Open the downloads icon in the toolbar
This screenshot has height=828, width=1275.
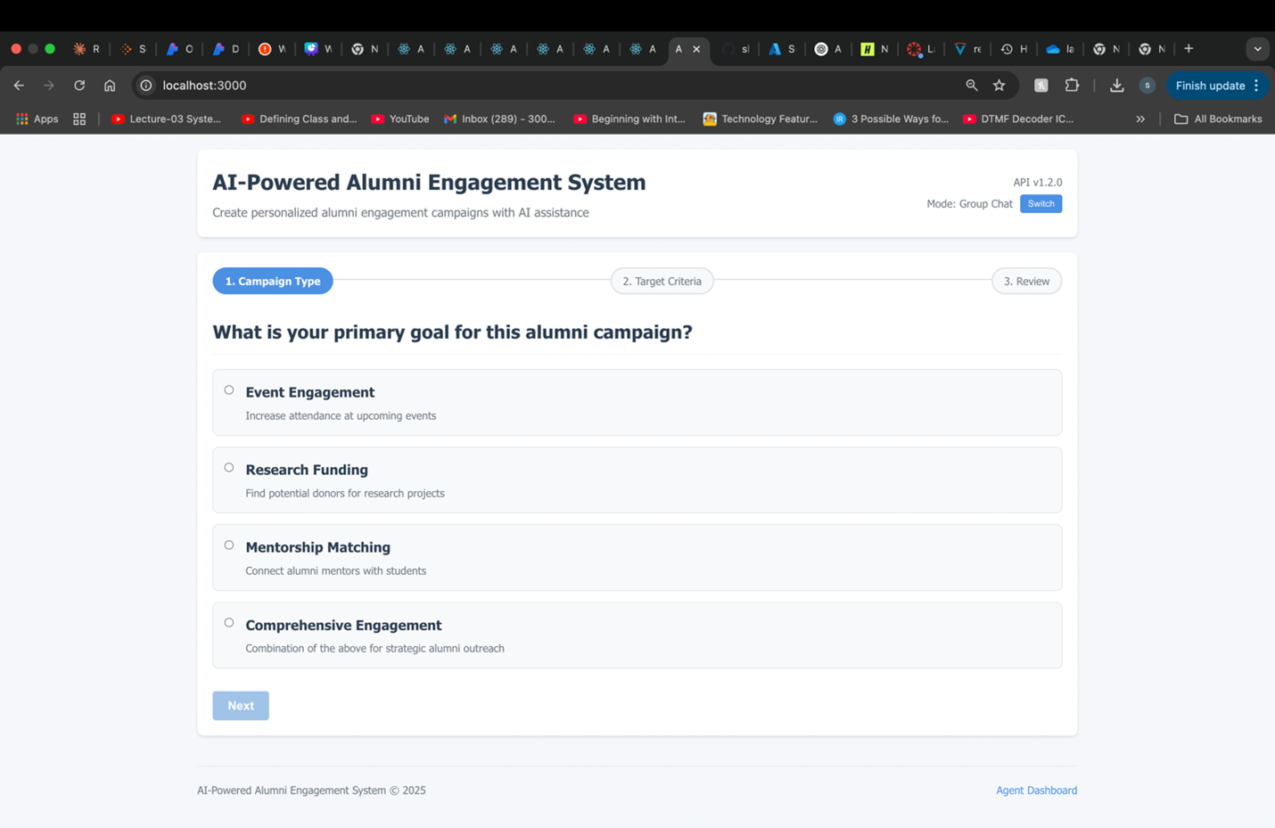click(x=1116, y=86)
